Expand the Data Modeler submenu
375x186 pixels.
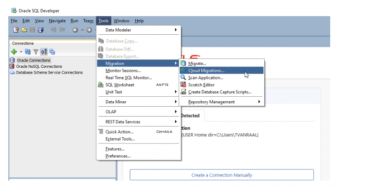(139, 30)
